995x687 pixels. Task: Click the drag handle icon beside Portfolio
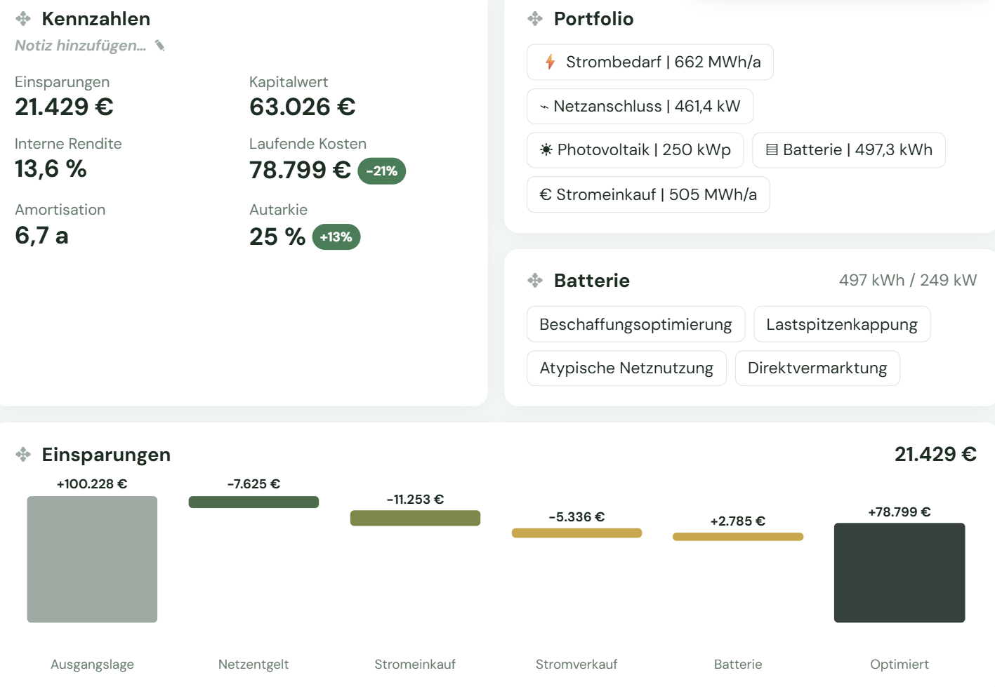(x=535, y=19)
